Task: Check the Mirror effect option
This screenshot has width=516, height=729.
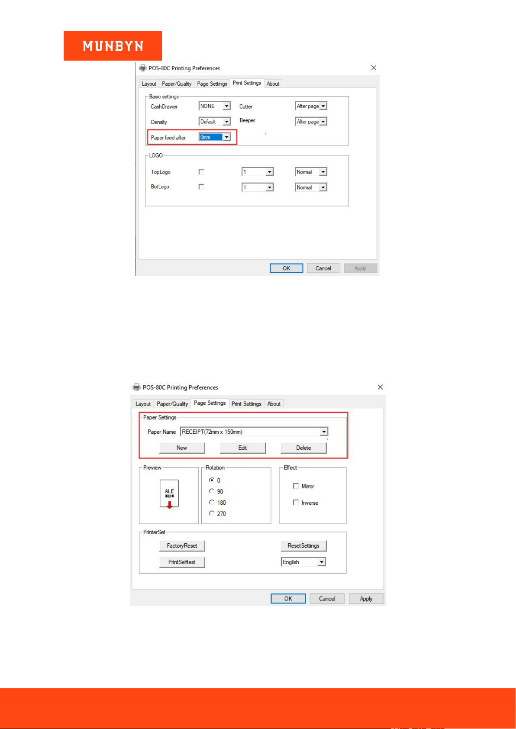Action: 296,486
